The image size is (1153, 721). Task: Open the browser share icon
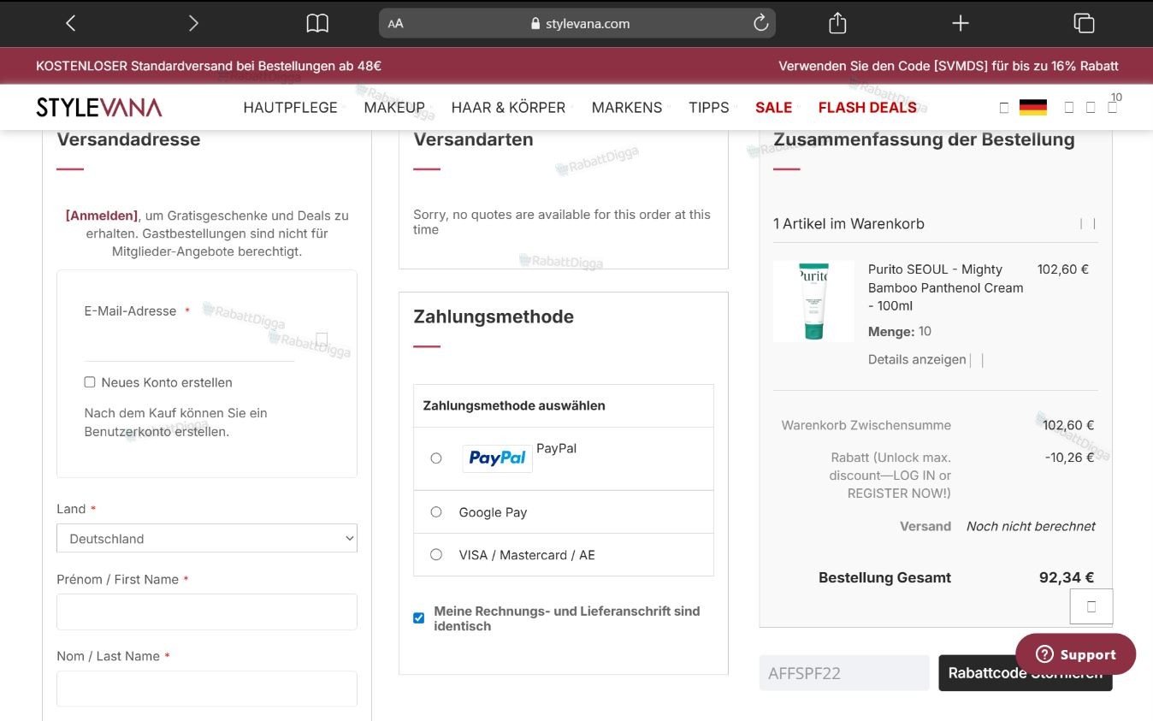[837, 23]
